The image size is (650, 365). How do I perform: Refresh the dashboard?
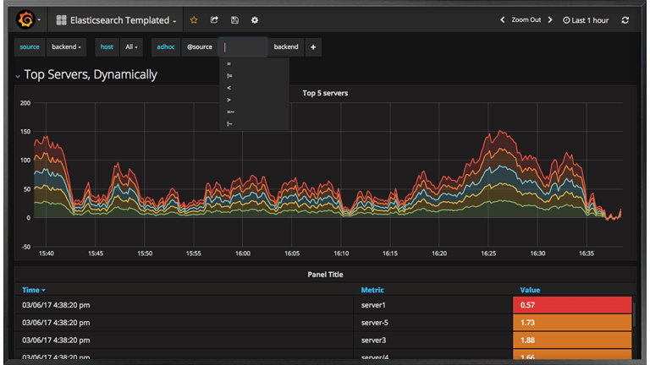pyautogui.click(x=625, y=20)
